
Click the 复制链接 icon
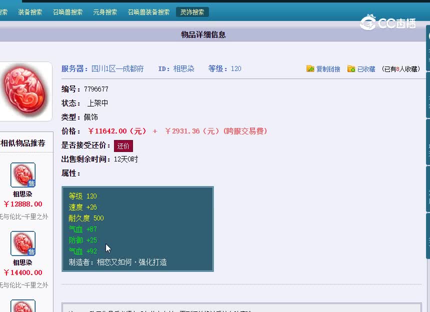point(310,68)
